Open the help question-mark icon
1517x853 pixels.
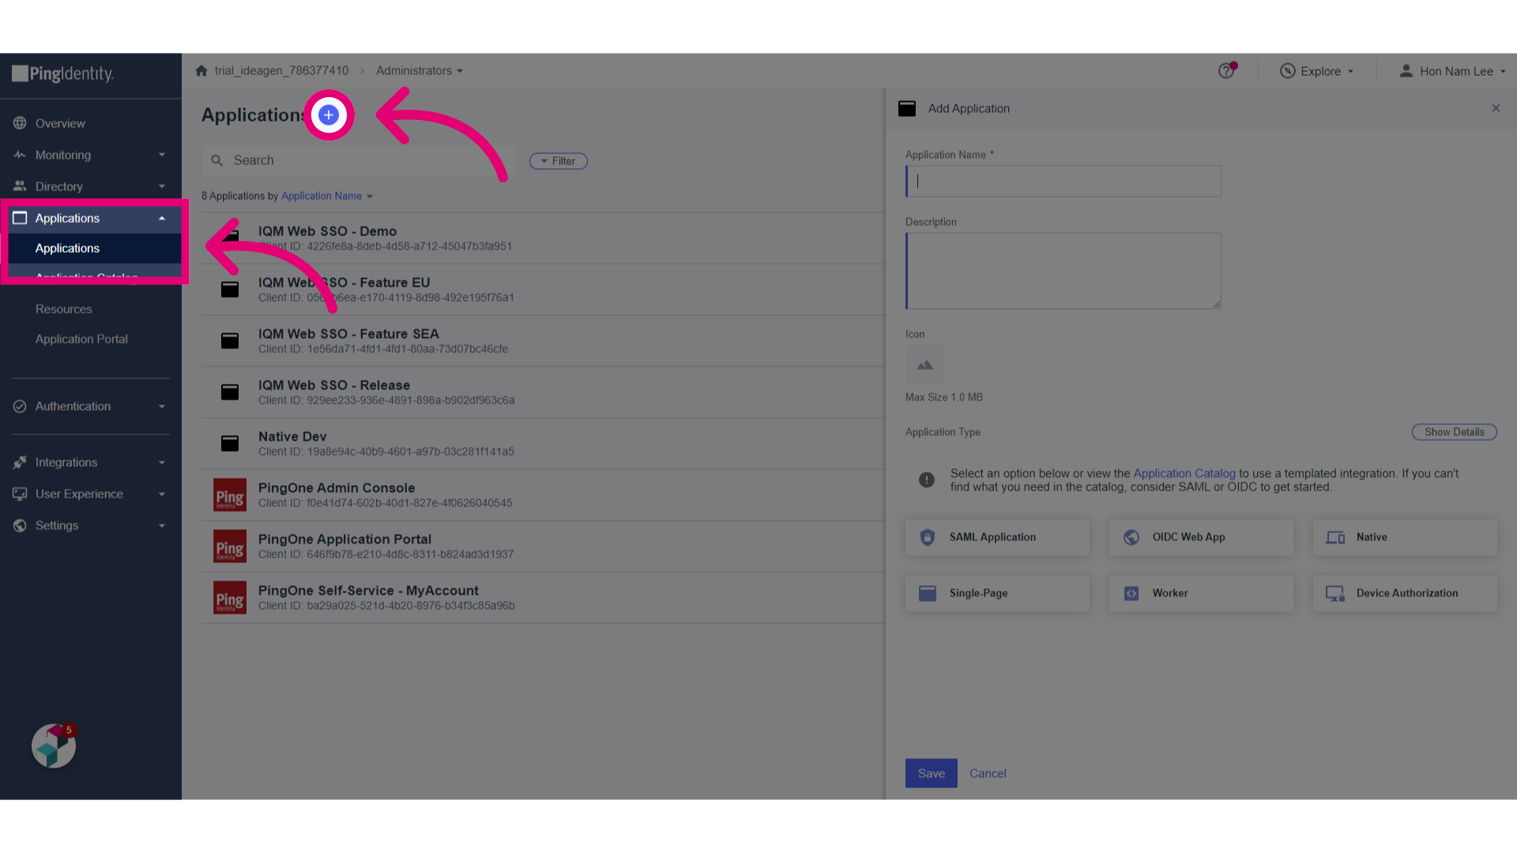pos(1226,71)
